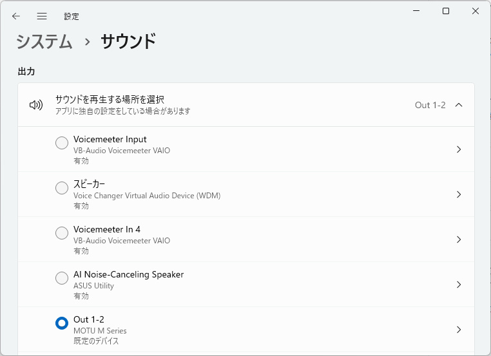Select Voicemeeter Input radio button
Viewport: 491px width, 356px height.
(62, 143)
